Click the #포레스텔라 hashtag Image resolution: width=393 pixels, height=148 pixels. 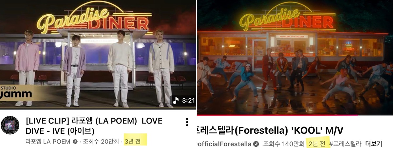point(345,144)
